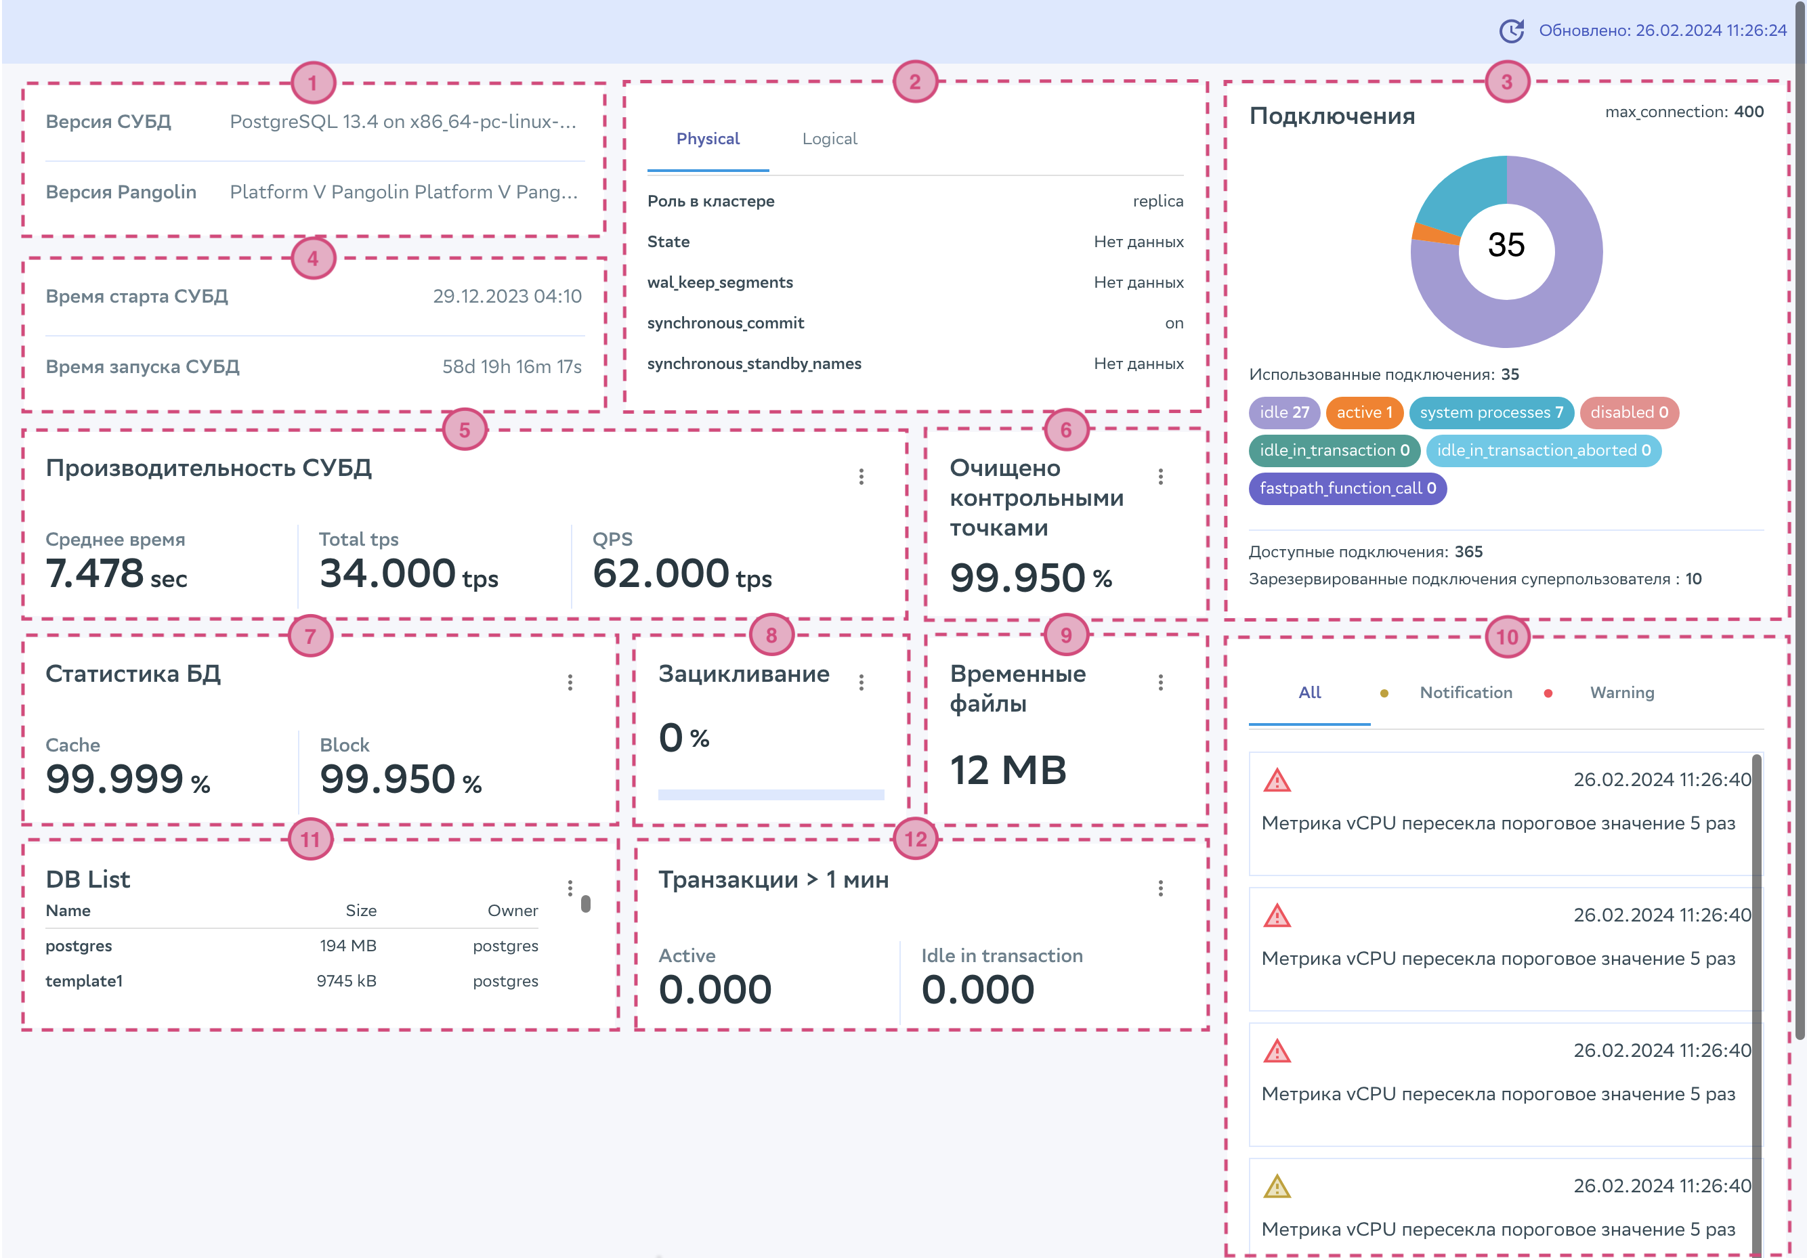The height and width of the screenshot is (1258, 1807).
Task: Open kebab menu of Временные файлы card
Action: coord(1160,682)
